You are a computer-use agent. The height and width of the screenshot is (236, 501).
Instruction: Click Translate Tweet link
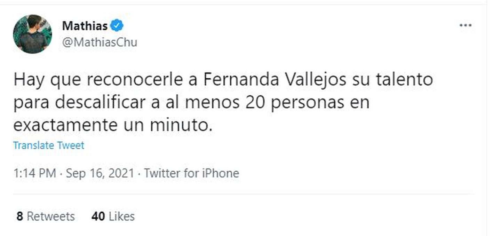click(x=49, y=145)
